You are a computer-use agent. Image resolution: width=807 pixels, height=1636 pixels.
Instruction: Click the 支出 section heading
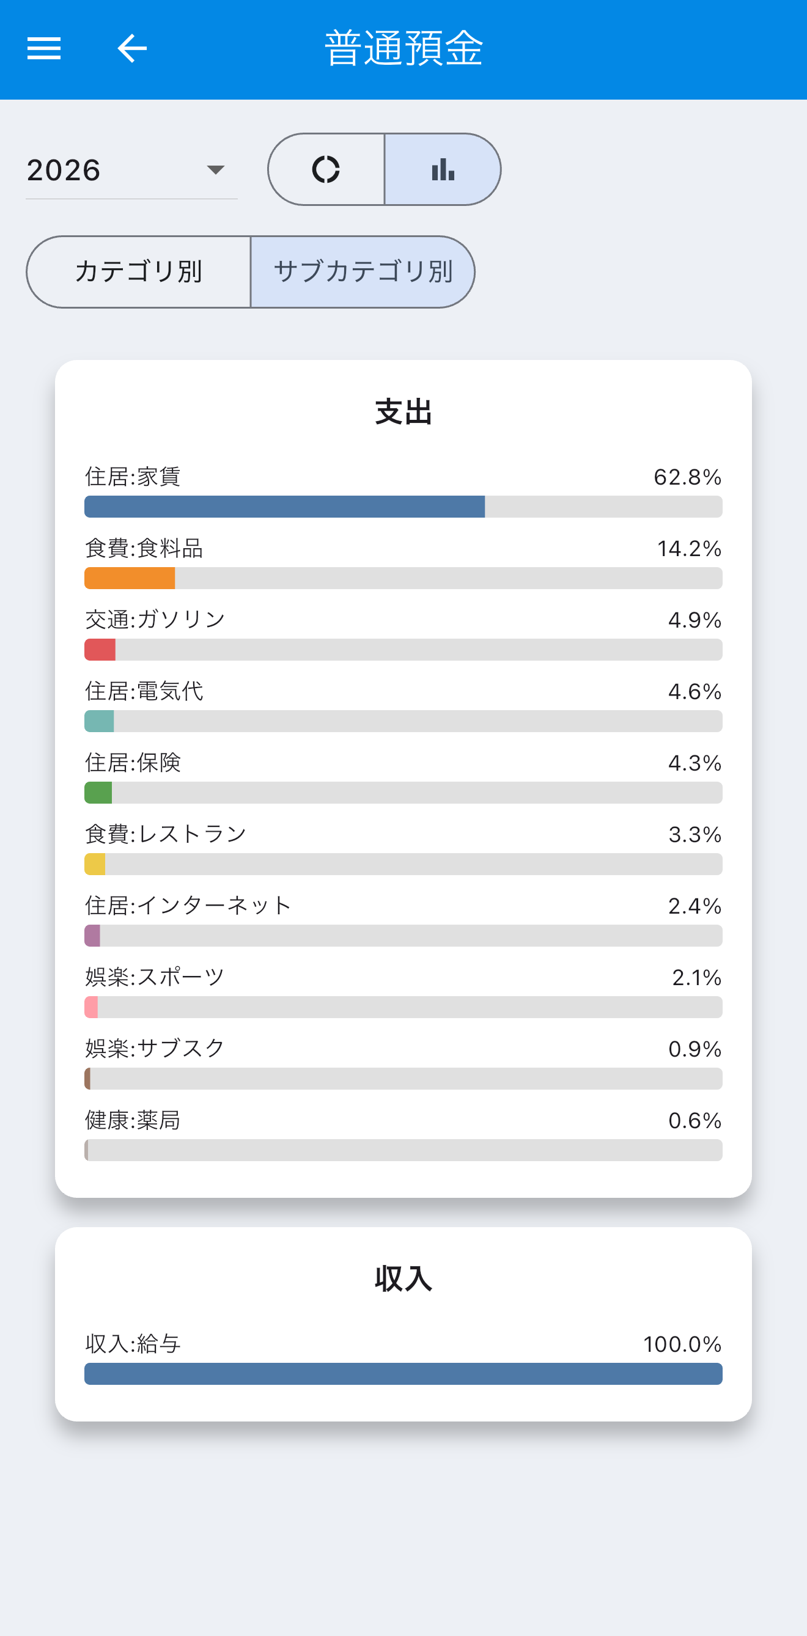(403, 411)
